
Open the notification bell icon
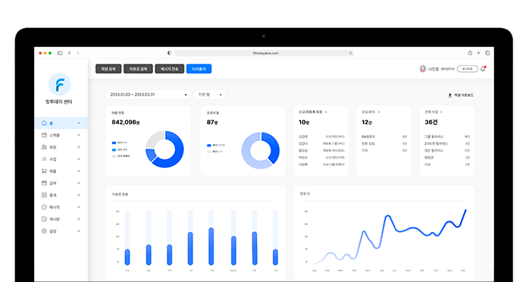click(483, 69)
